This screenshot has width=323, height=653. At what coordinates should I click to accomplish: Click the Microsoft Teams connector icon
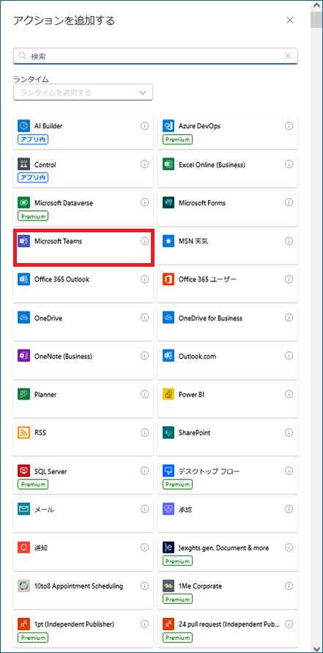pyautogui.click(x=23, y=240)
